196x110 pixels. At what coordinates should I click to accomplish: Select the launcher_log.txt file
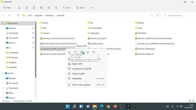(95, 43)
